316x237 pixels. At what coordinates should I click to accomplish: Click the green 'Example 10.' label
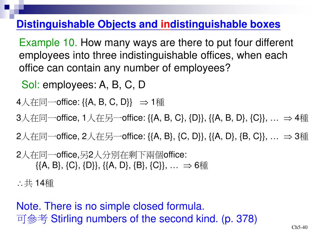tap(48, 43)
